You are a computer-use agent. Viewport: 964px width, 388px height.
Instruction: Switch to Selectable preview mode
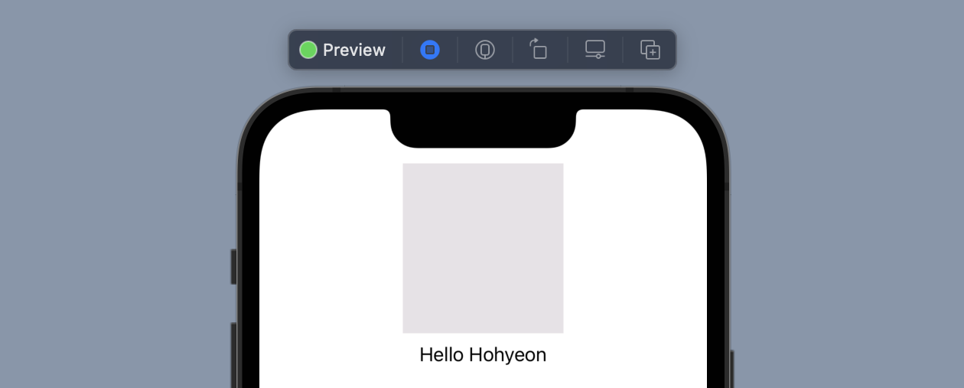[485, 50]
